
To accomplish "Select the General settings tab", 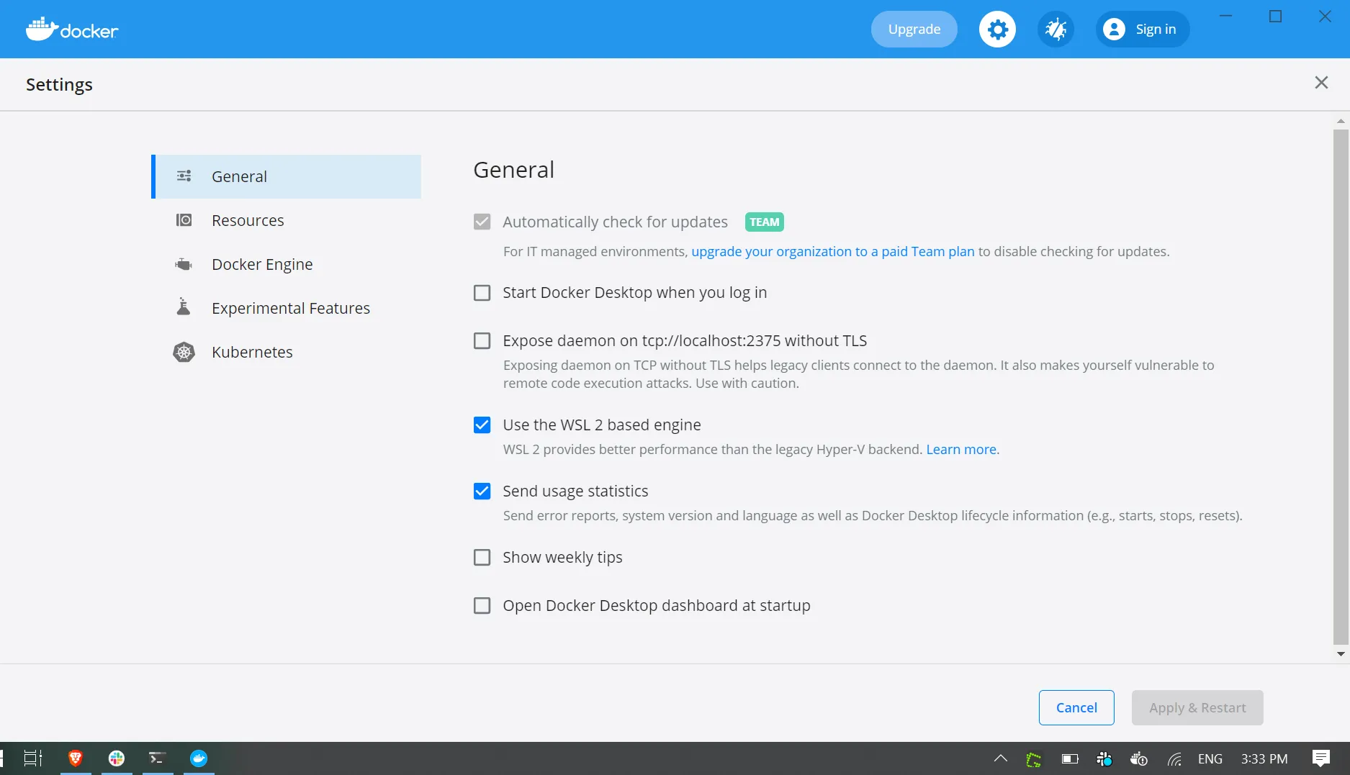I will [x=287, y=176].
